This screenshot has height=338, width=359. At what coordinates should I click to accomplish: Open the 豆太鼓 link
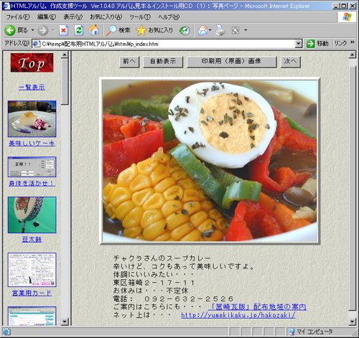tap(32, 239)
